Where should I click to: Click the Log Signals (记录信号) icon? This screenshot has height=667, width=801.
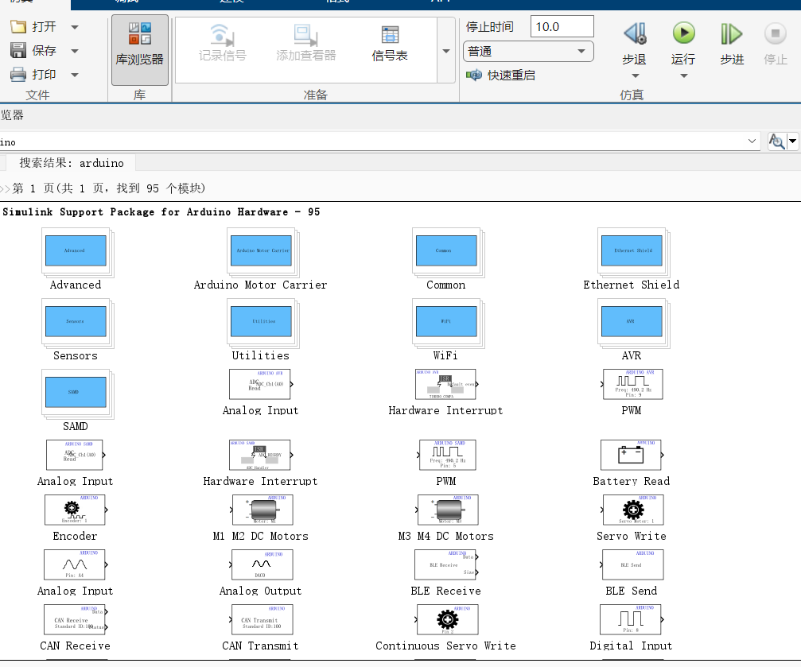(222, 35)
